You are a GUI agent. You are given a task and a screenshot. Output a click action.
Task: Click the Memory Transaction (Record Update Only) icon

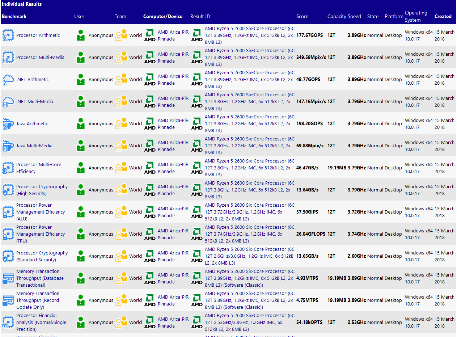[x=8, y=300]
